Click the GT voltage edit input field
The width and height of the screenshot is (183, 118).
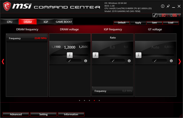click(160, 61)
